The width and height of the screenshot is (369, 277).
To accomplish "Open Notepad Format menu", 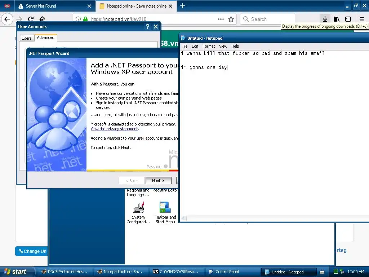I will [209, 46].
